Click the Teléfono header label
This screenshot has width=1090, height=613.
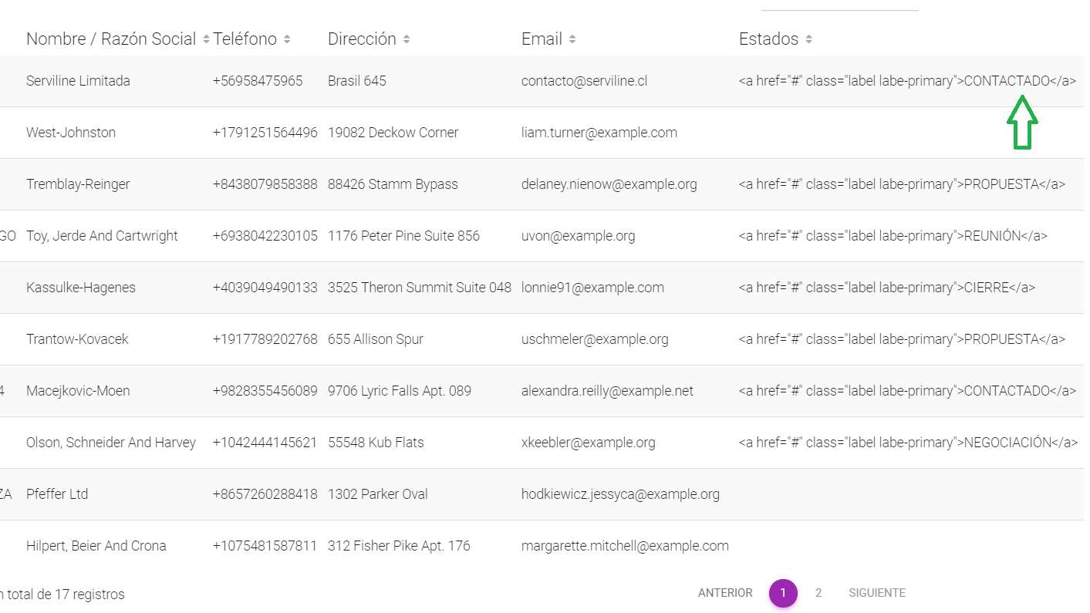[245, 39]
